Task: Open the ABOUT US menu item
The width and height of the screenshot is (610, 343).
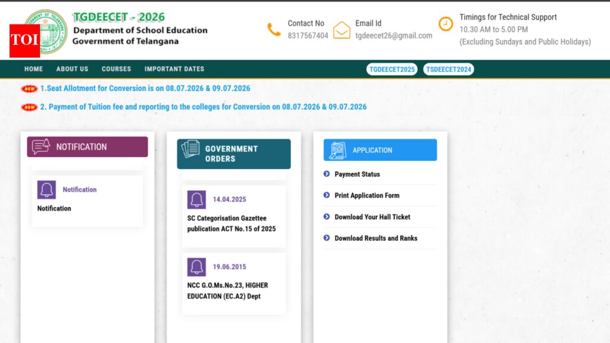Action: pos(72,69)
